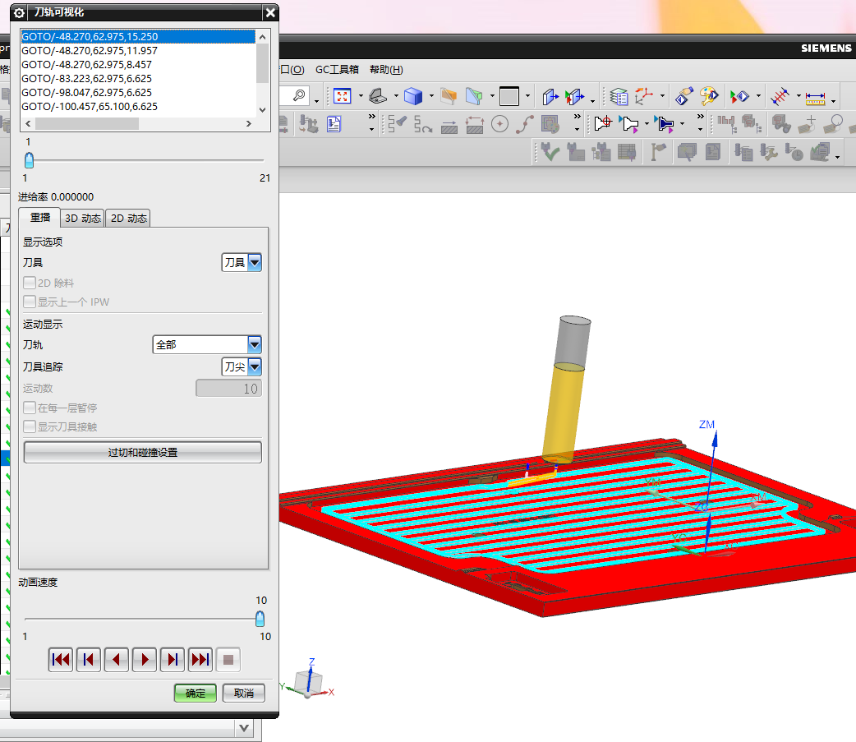
Task: Open the GC工具箱 menu
Action: [337, 69]
